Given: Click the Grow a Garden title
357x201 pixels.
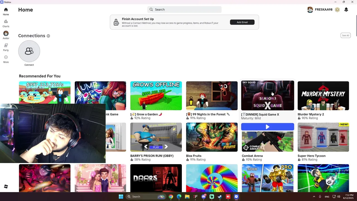Looking at the screenshot, I should (146, 114).
